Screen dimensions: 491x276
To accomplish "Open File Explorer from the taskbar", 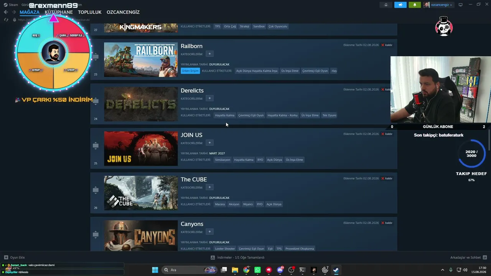I will coord(235,270).
